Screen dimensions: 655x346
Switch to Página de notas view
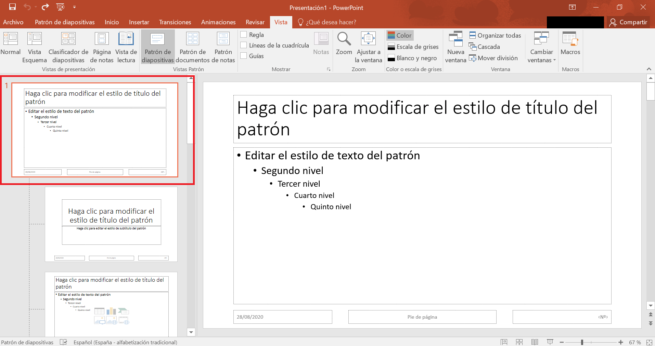pos(102,47)
